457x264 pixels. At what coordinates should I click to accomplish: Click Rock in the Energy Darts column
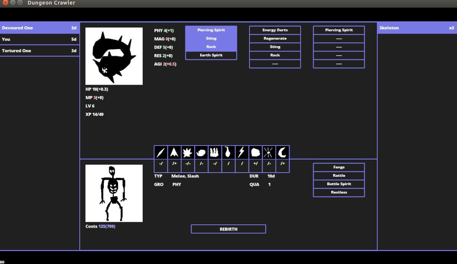click(275, 55)
